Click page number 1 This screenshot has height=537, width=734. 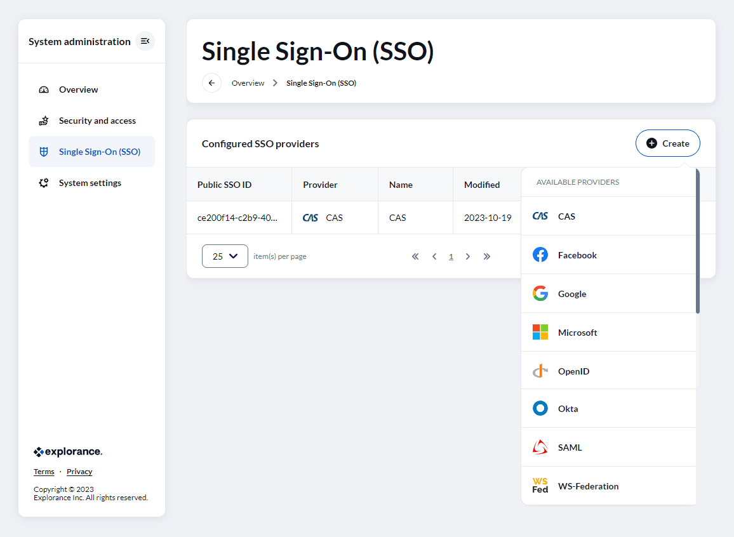tap(451, 256)
